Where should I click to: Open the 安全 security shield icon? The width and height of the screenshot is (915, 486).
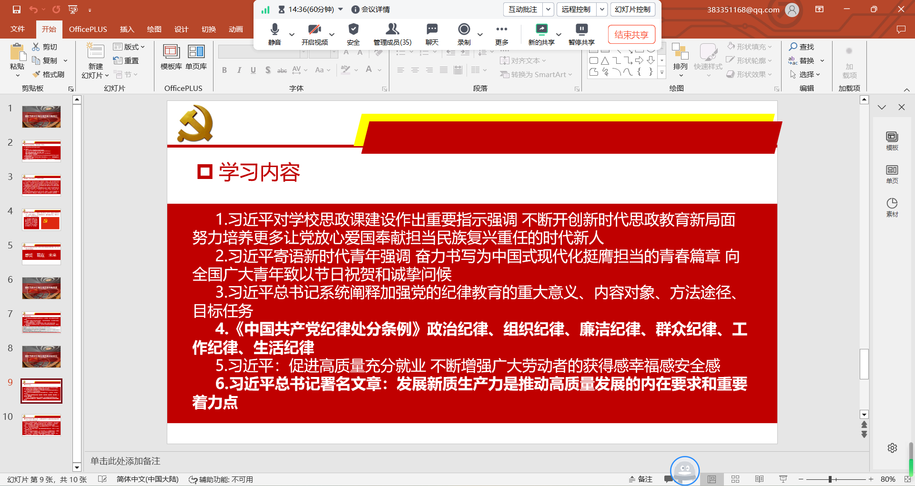(x=353, y=30)
